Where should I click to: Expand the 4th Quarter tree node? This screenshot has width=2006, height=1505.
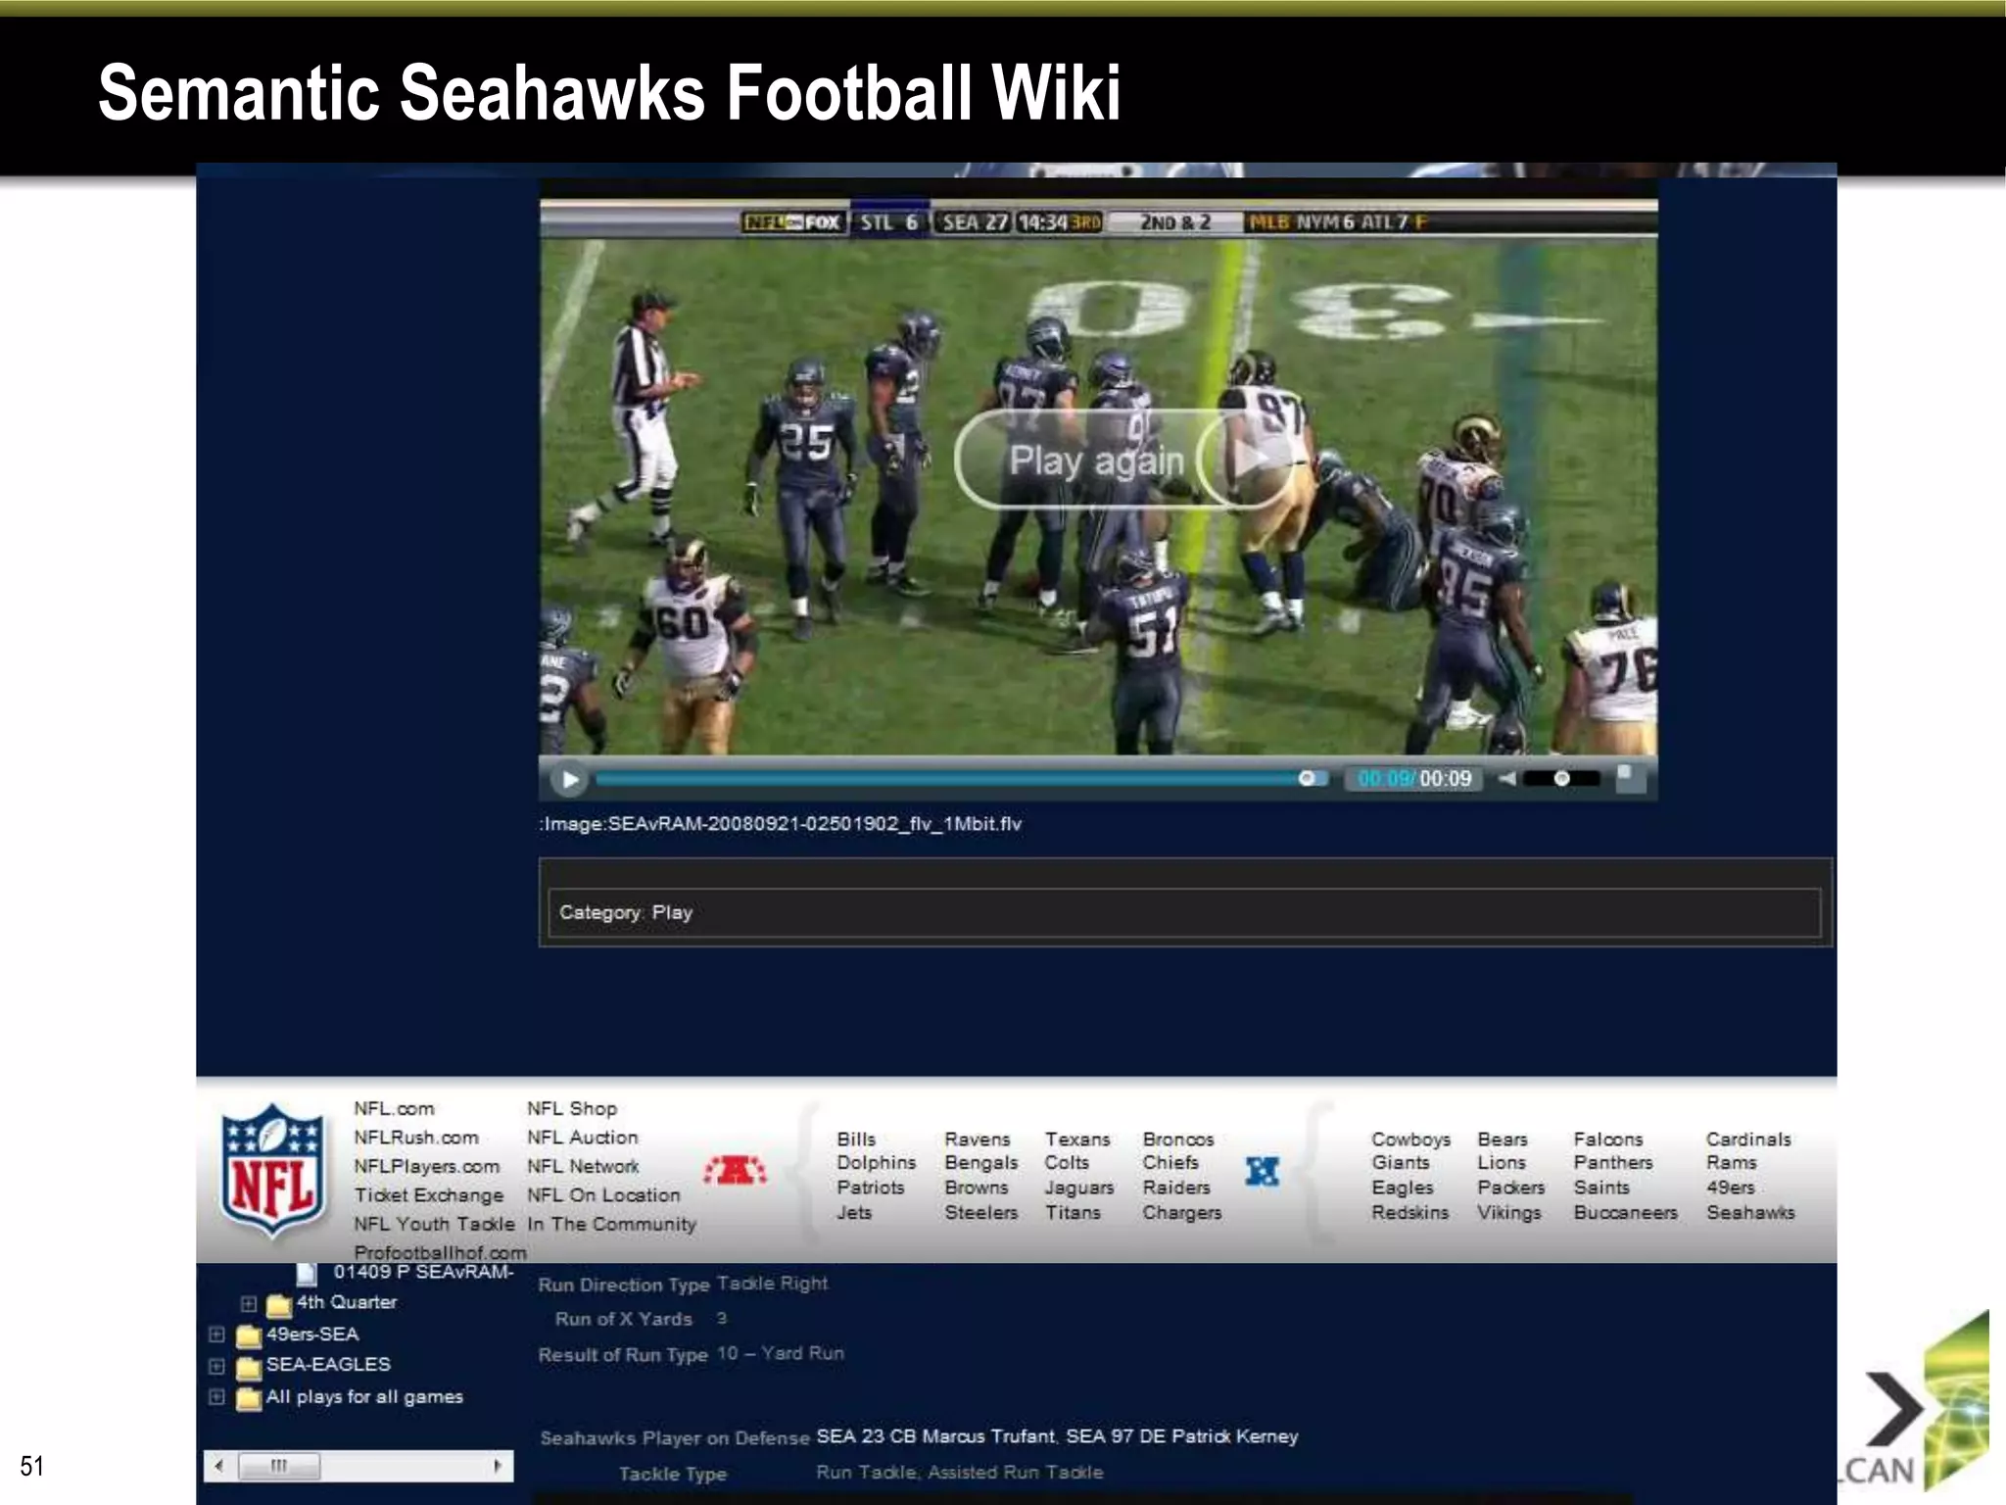[x=248, y=1304]
